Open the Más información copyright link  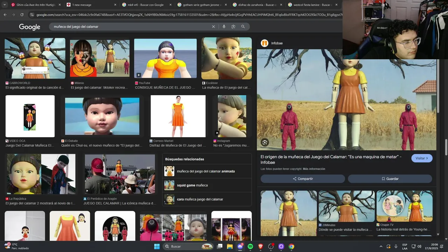click(x=314, y=169)
